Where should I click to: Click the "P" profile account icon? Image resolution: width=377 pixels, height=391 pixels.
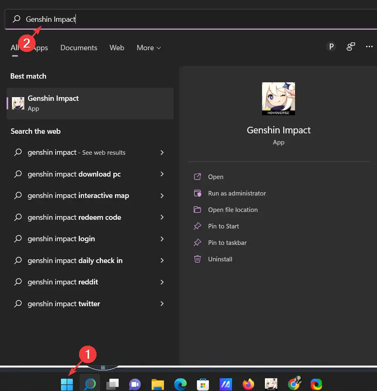(331, 47)
